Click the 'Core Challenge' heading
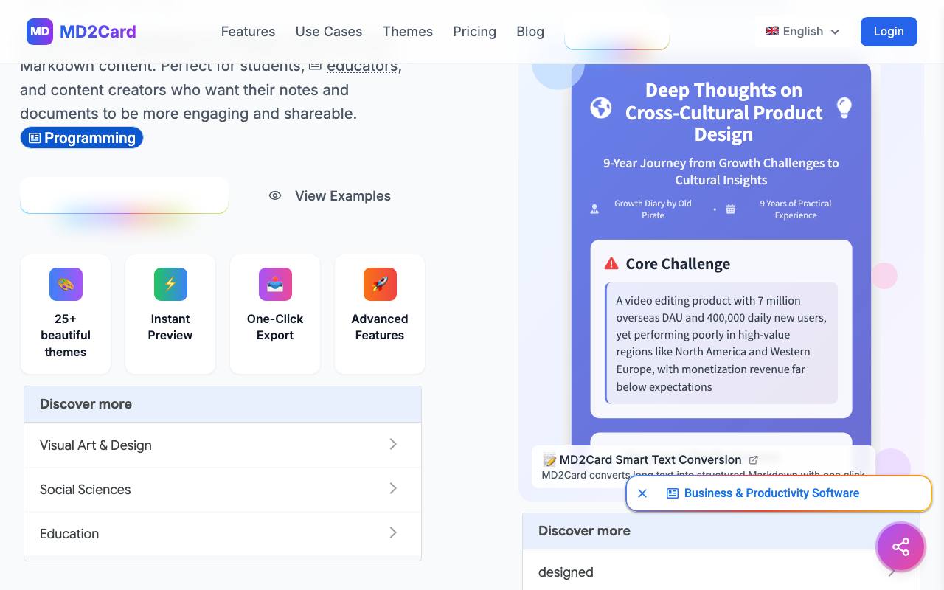This screenshot has width=944, height=590. tap(678, 264)
